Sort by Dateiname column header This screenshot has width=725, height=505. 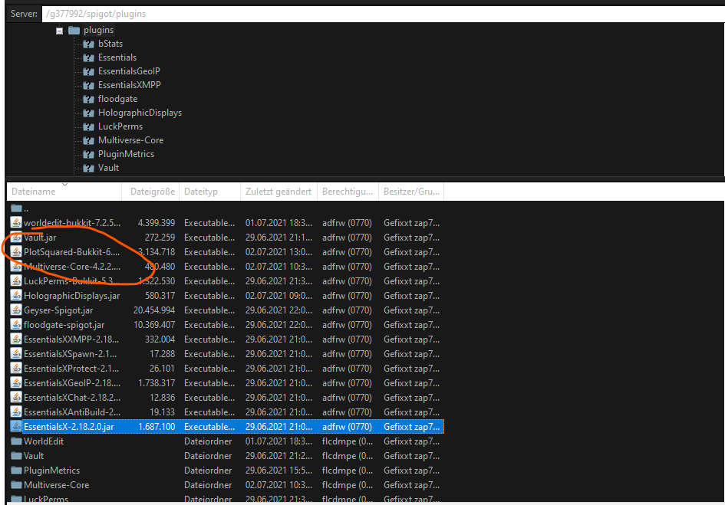click(64, 192)
